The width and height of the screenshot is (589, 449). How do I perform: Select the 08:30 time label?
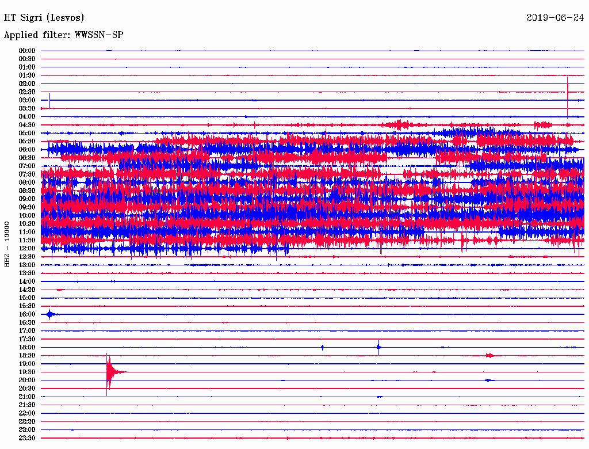(x=27, y=191)
